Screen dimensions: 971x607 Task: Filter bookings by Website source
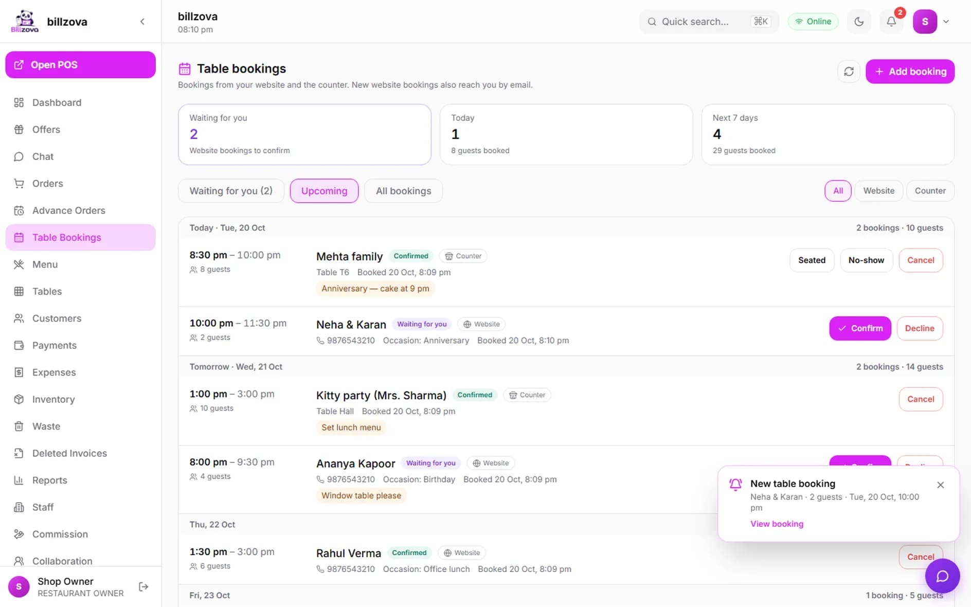tap(878, 191)
